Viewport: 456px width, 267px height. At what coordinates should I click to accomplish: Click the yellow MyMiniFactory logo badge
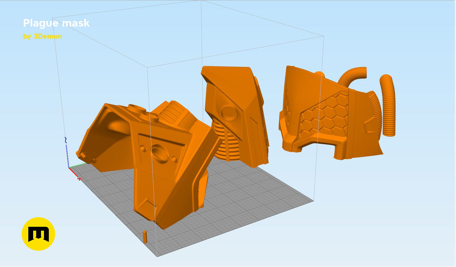tap(38, 234)
